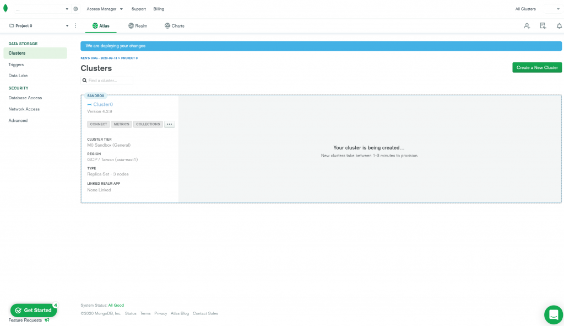Click the 'GCP / Taiwan (asia-east1)' region text
Viewport: 564px width, 326px height.
click(x=112, y=159)
